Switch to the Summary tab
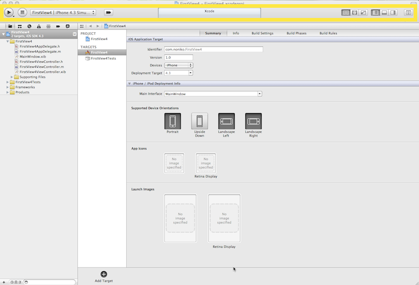Image resolution: width=419 pixels, height=285 pixels. (213, 33)
